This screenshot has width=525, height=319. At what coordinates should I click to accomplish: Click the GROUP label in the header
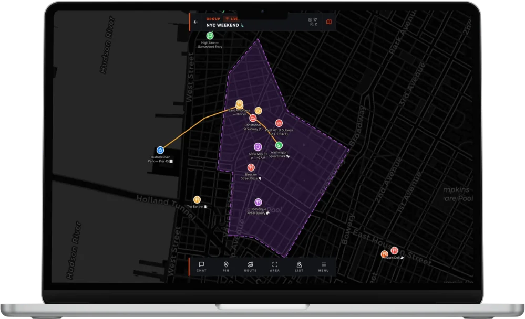point(213,19)
